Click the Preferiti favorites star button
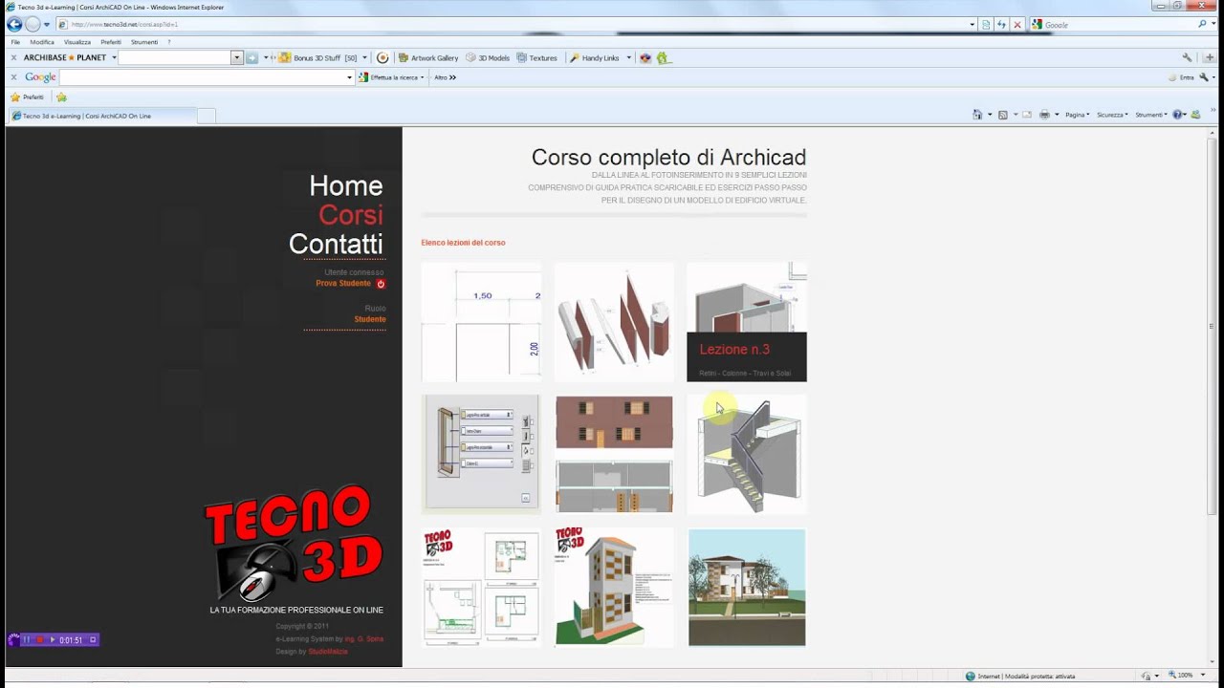Viewport: 1224px width, 688px height. click(27, 97)
